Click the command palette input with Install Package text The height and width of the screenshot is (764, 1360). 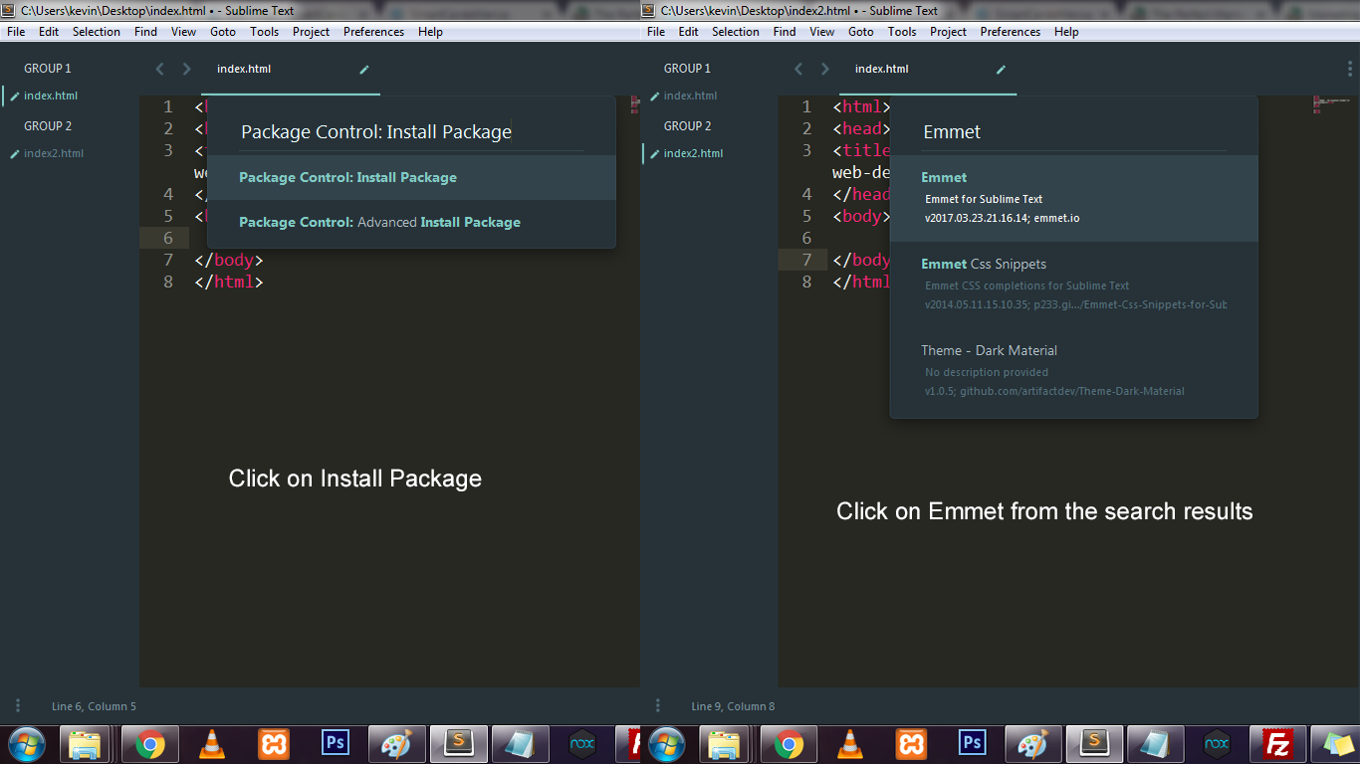coord(411,131)
